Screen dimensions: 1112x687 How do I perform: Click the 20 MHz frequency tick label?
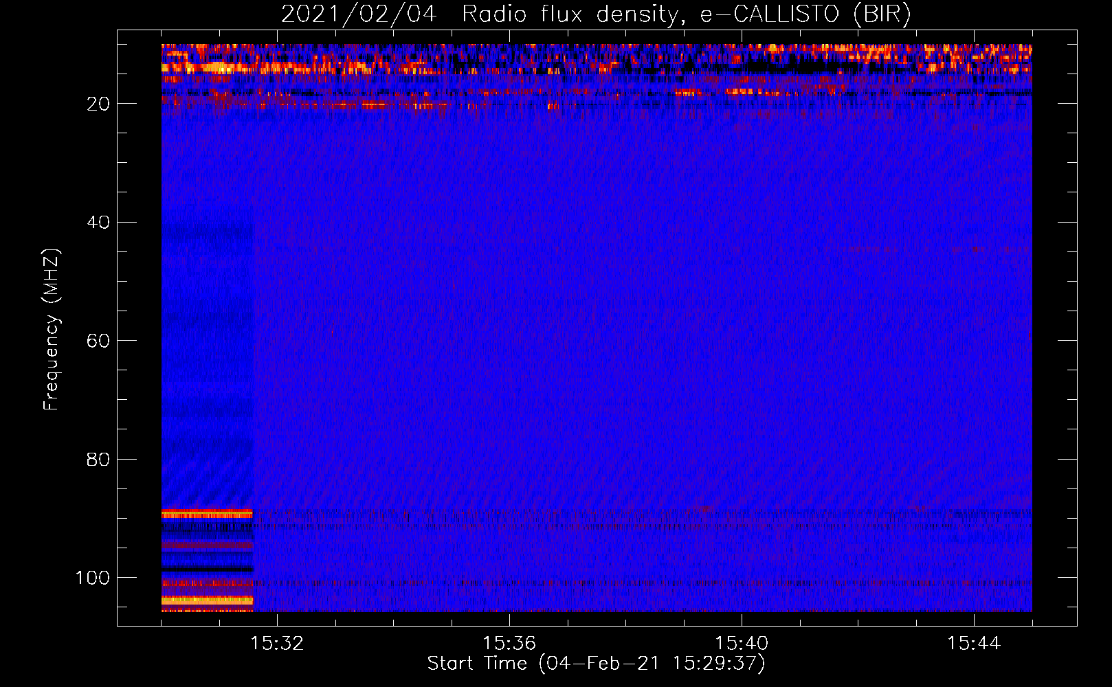point(98,104)
